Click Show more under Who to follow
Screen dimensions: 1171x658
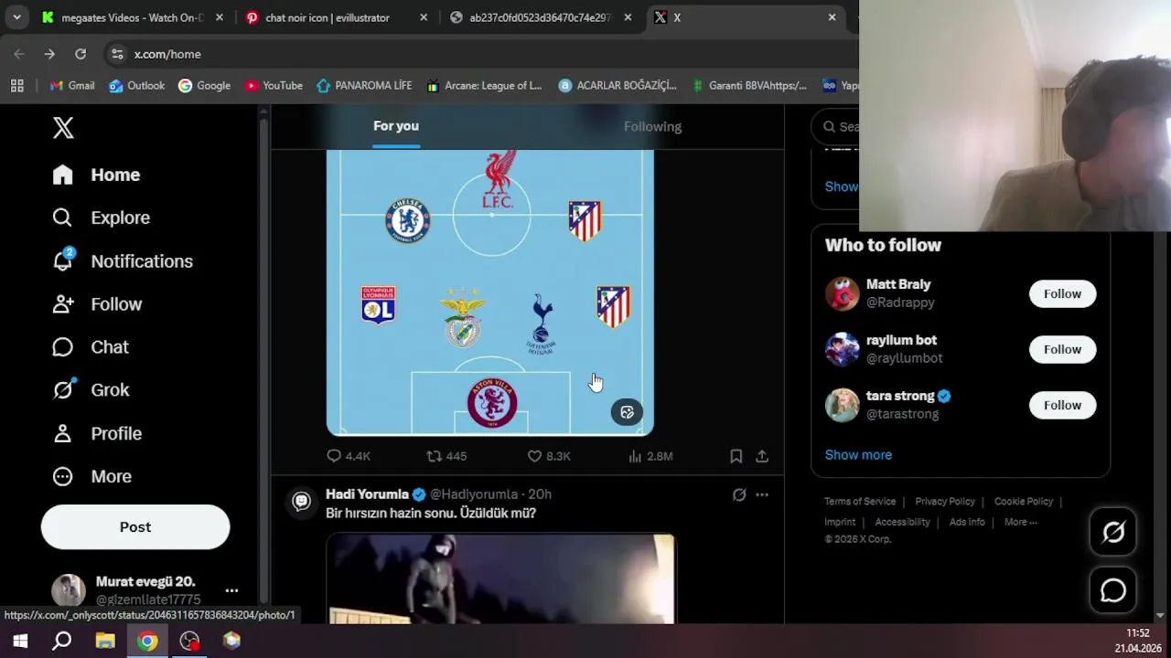point(858,455)
